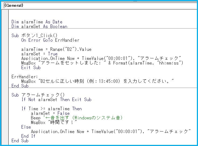Click the line 'Dim alarmSet As Boolean'
Image resolution: width=198 pixels, height=146 pixels.
pyautogui.click(x=39, y=26)
